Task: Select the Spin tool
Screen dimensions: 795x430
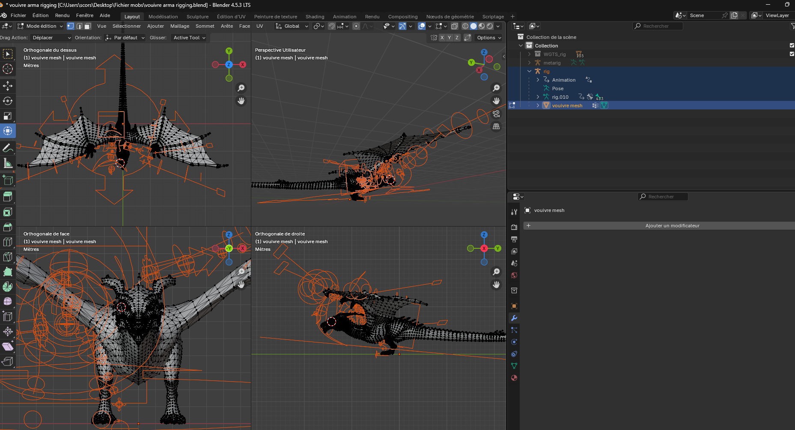Action: point(8,287)
